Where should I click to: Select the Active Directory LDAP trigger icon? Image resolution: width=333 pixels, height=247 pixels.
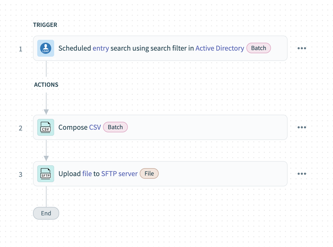pos(45,48)
